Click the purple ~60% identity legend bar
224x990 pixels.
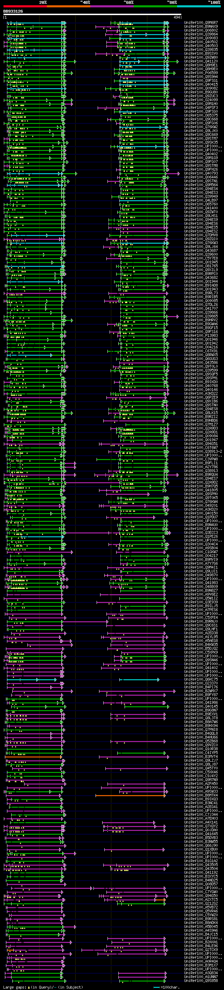(112, 6)
